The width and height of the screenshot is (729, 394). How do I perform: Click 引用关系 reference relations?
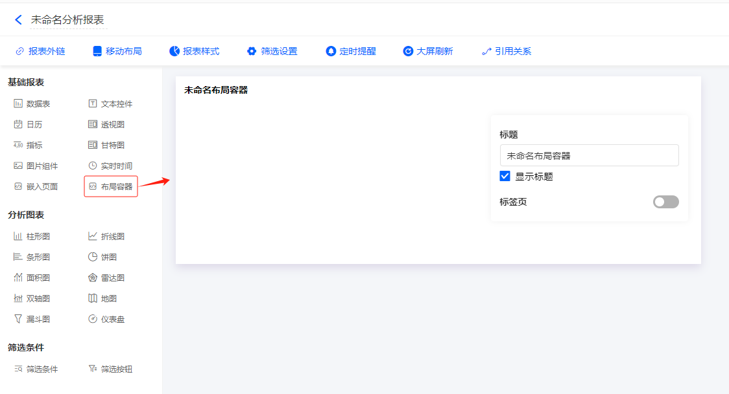click(507, 51)
